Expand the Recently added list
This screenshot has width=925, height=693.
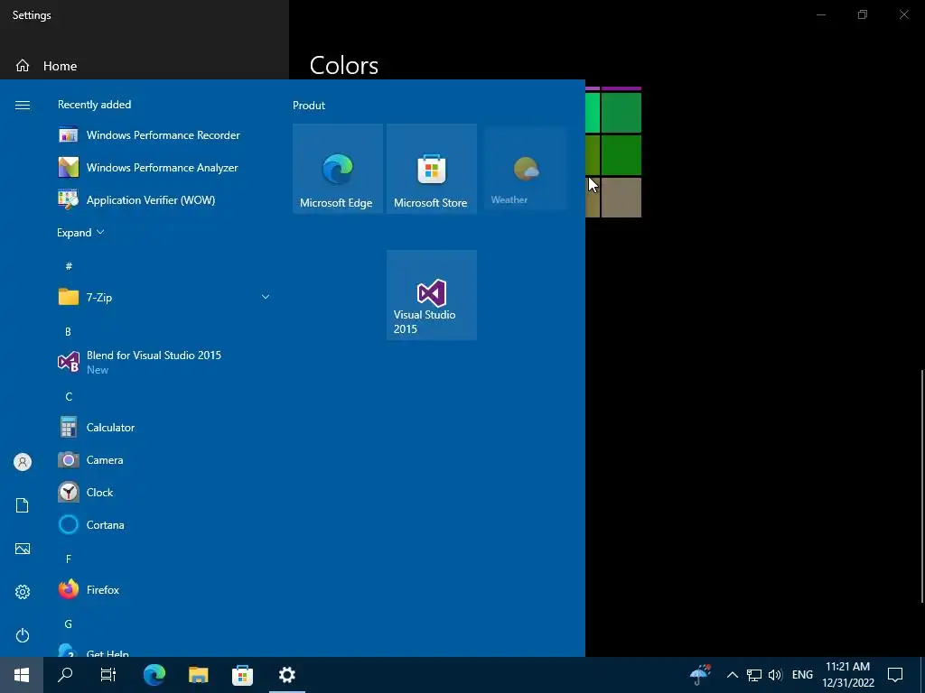(x=80, y=232)
